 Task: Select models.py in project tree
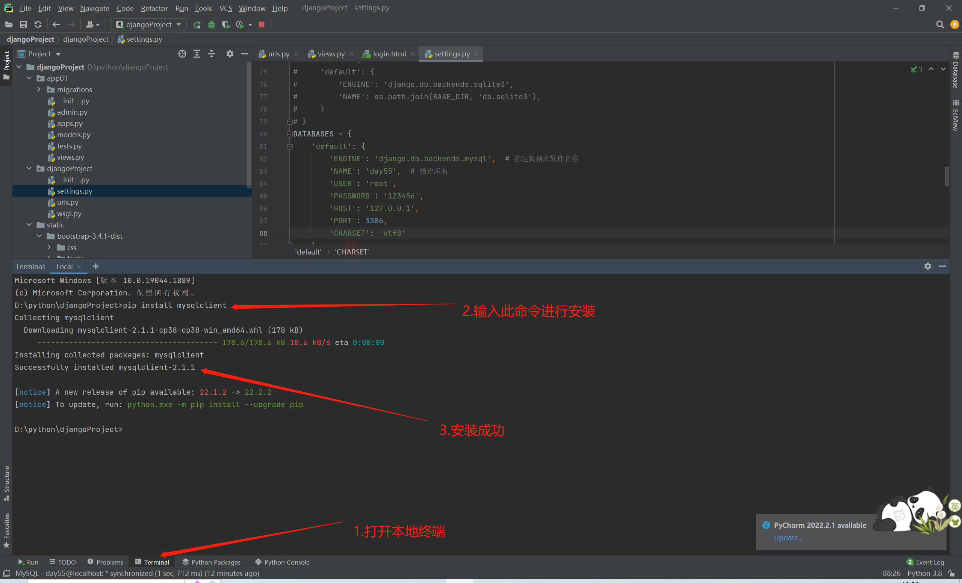pyautogui.click(x=73, y=135)
